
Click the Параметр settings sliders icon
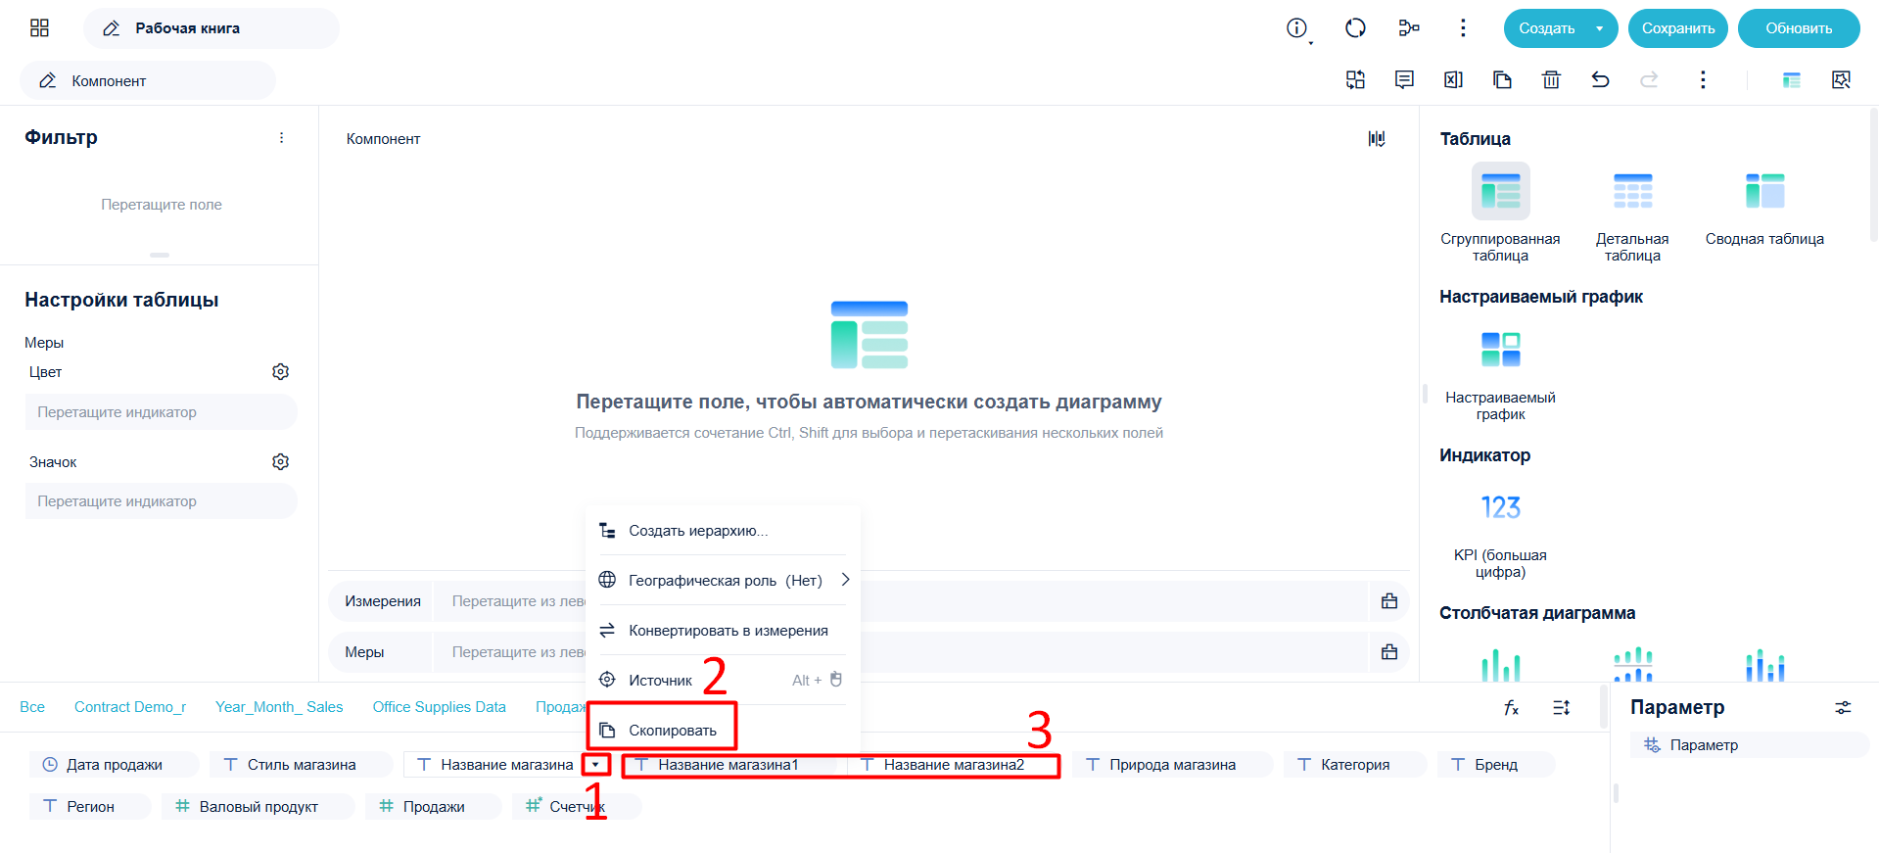click(1843, 707)
